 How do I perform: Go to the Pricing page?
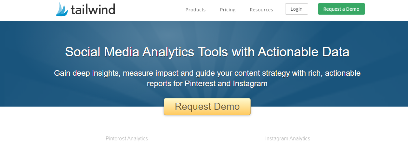click(x=228, y=10)
